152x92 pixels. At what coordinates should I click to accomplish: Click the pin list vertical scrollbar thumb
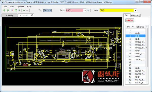click(x=147, y=48)
